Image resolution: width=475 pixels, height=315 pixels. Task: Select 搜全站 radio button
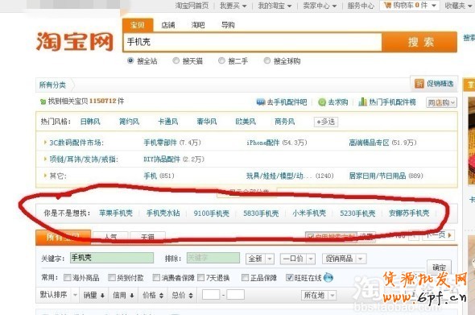pyautogui.click(x=130, y=60)
